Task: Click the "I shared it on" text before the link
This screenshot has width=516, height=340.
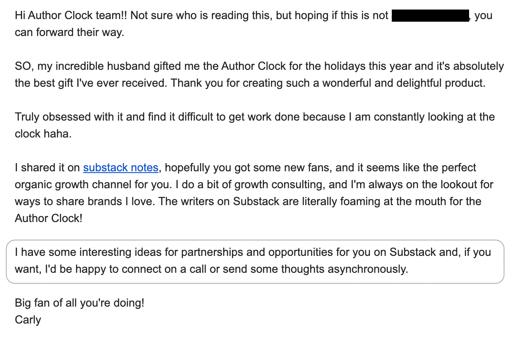Action: (47, 168)
